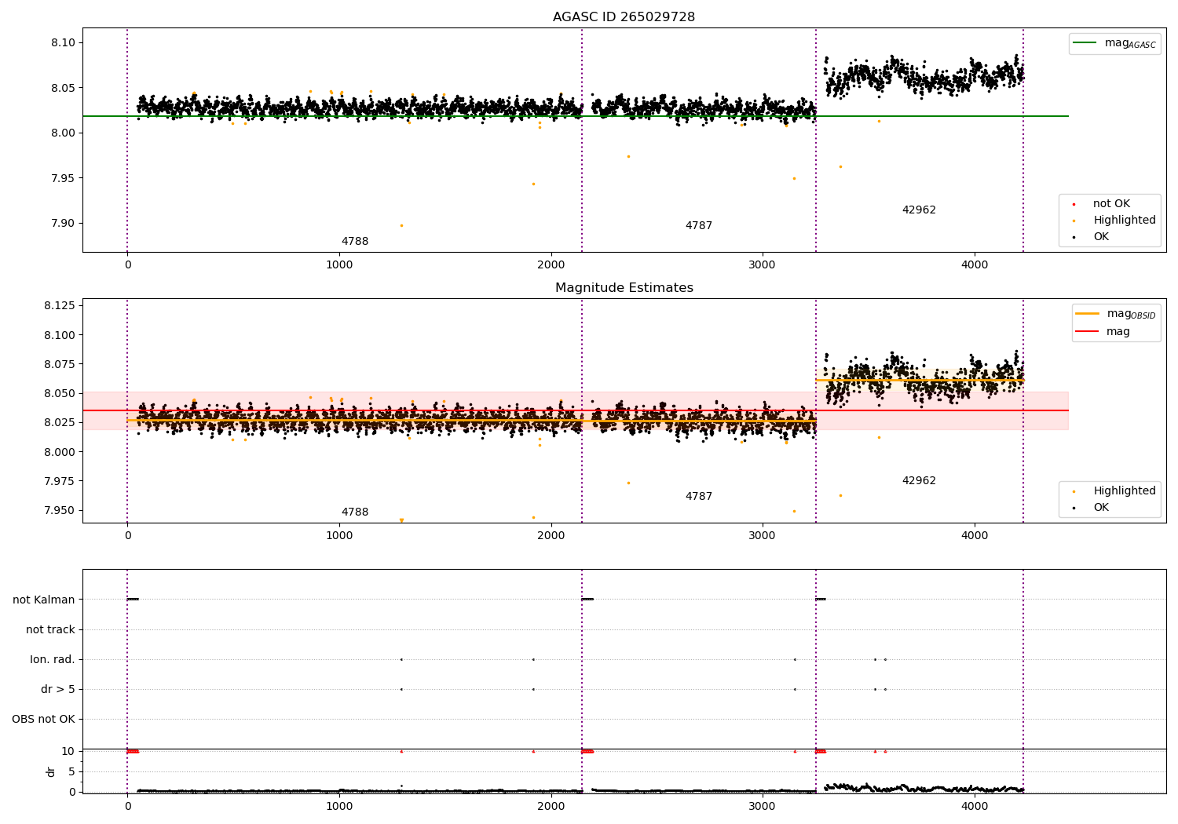The width and height of the screenshot is (1178, 824).
Task: Click 'Highlighted' in the AGASC ID plot legend
Action: [1125, 221]
